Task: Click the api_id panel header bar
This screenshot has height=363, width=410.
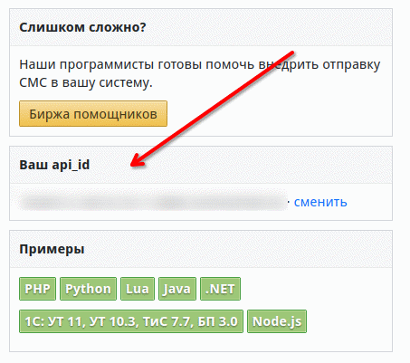Action: (x=201, y=165)
